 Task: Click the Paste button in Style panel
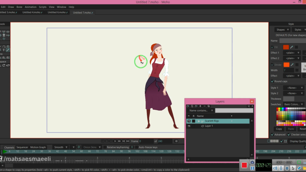[x=291, y=129]
